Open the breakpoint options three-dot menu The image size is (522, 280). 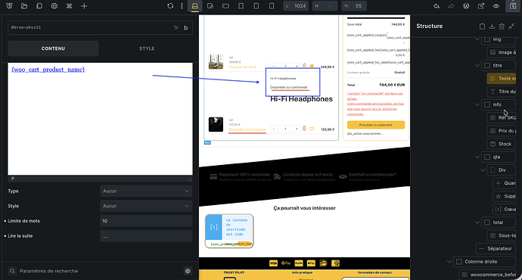tap(182, 6)
